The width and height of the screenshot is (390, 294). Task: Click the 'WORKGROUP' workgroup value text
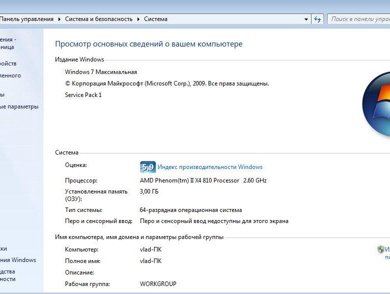158,284
